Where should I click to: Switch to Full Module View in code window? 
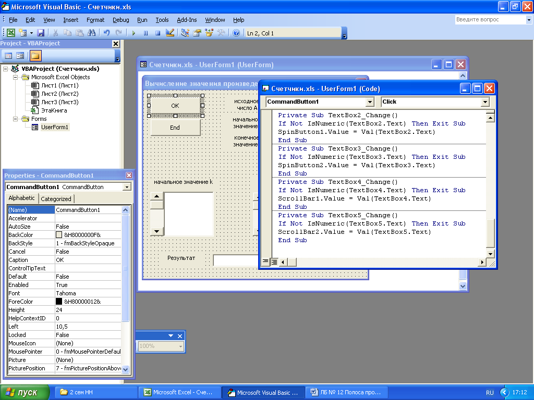coord(274,261)
